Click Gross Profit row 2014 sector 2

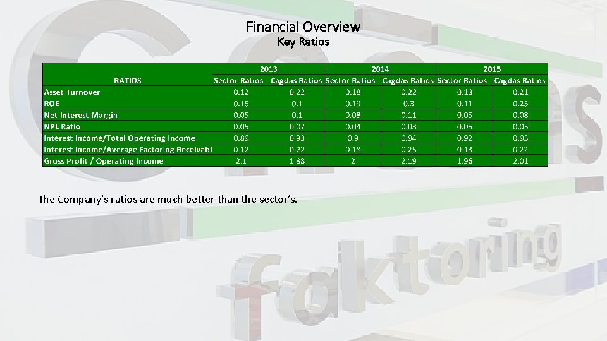click(353, 161)
